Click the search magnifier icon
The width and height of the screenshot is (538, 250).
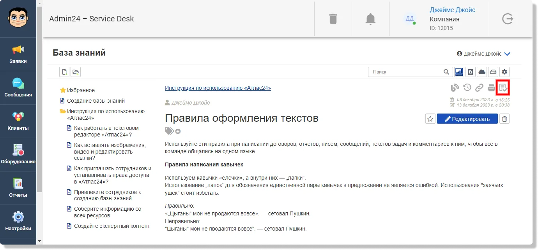[446, 72]
